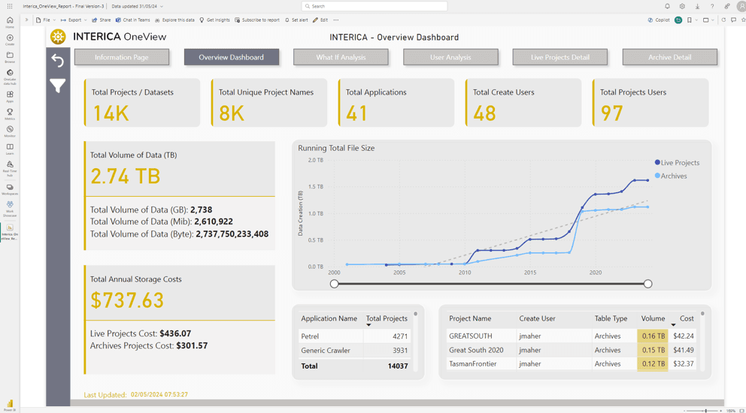Go to Metrics in left navigation
746x413 pixels.
10,113
